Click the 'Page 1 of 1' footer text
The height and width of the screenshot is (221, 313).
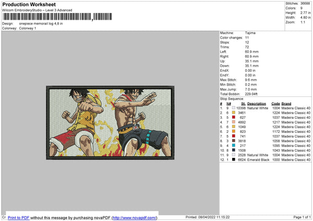(302, 217)
